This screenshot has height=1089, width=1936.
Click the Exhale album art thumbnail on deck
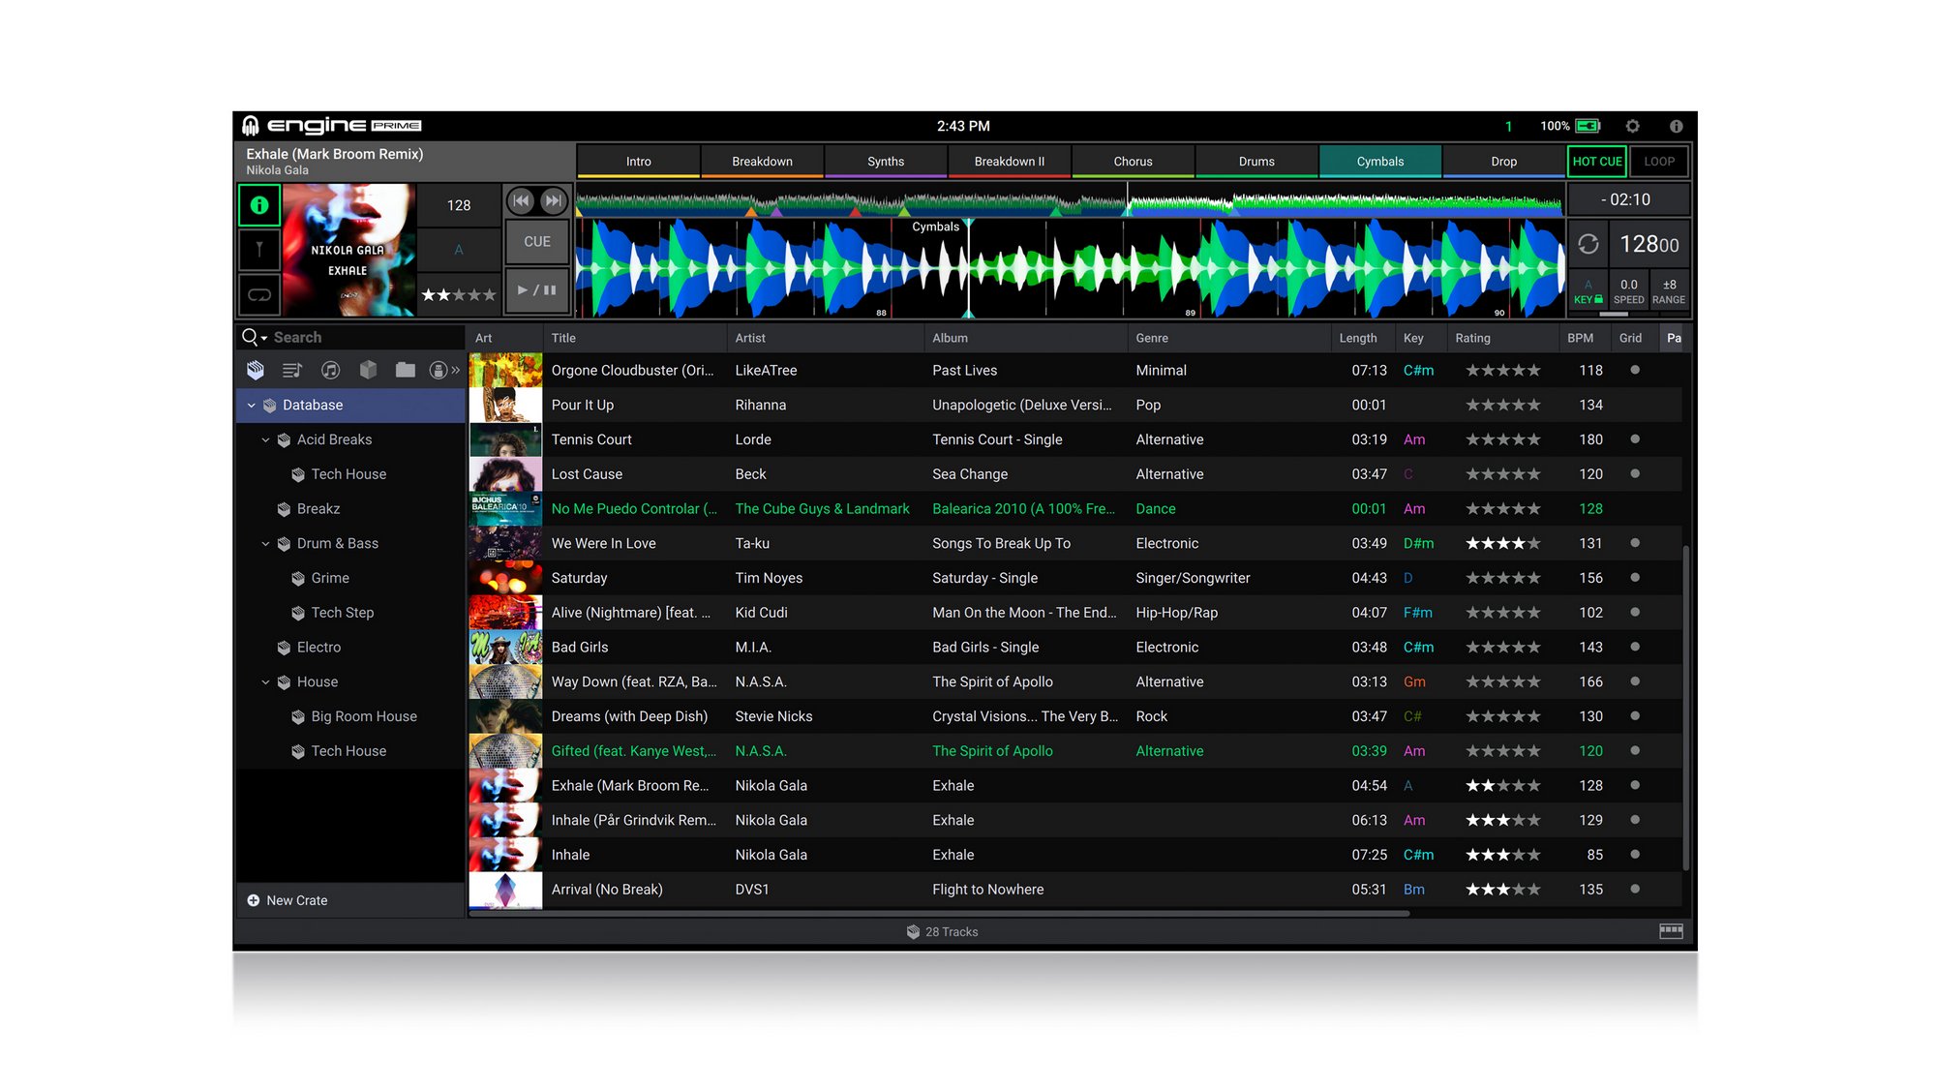pyautogui.click(x=349, y=250)
